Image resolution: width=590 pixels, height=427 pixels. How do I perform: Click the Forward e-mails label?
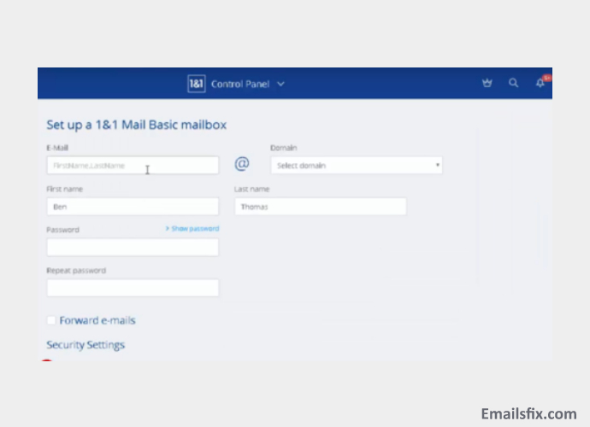point(97,320)
